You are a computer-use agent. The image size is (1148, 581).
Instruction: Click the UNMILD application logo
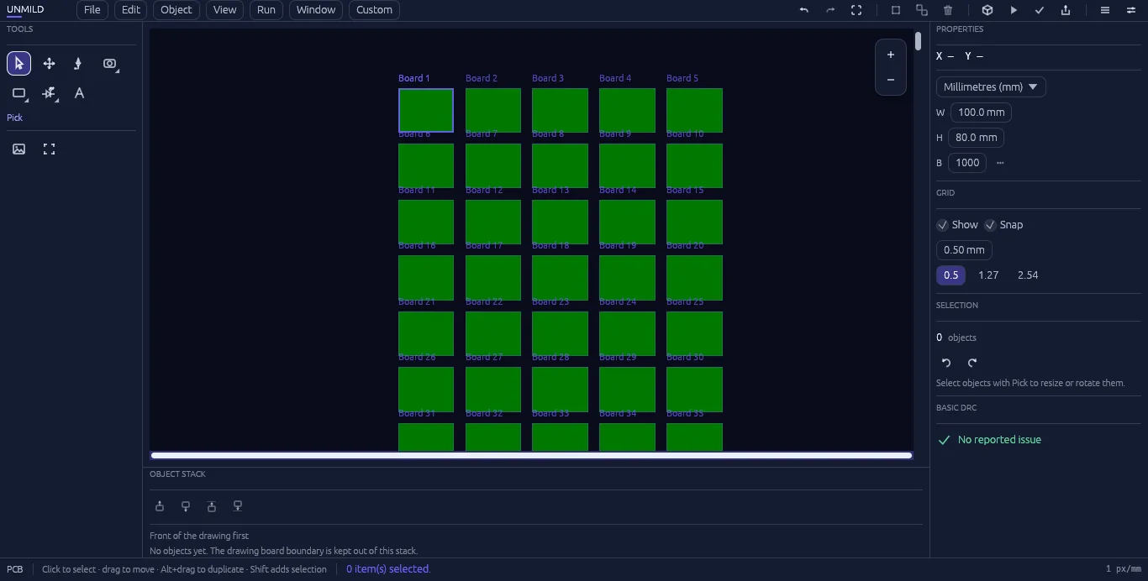[25, 10]
